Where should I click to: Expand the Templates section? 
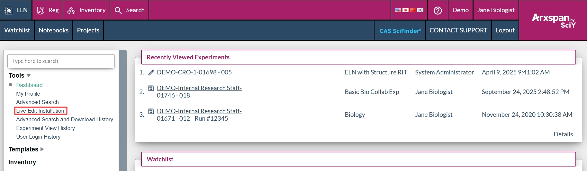[x=42, y=149]
